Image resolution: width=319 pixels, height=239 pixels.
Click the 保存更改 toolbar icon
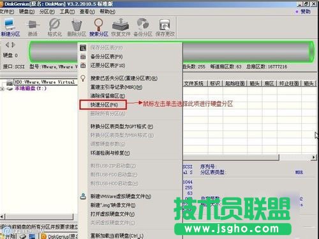tap(165, 27)
